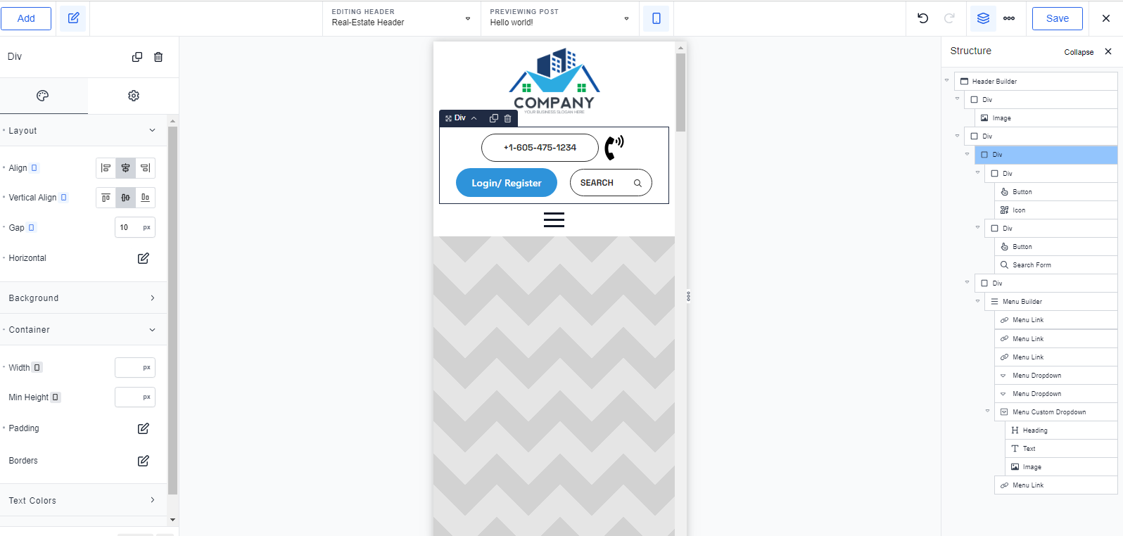Switch to the mobile device preview icon
Viewport: 1123px width, 536px height.
pyautogui.click(x=656, y=18)
